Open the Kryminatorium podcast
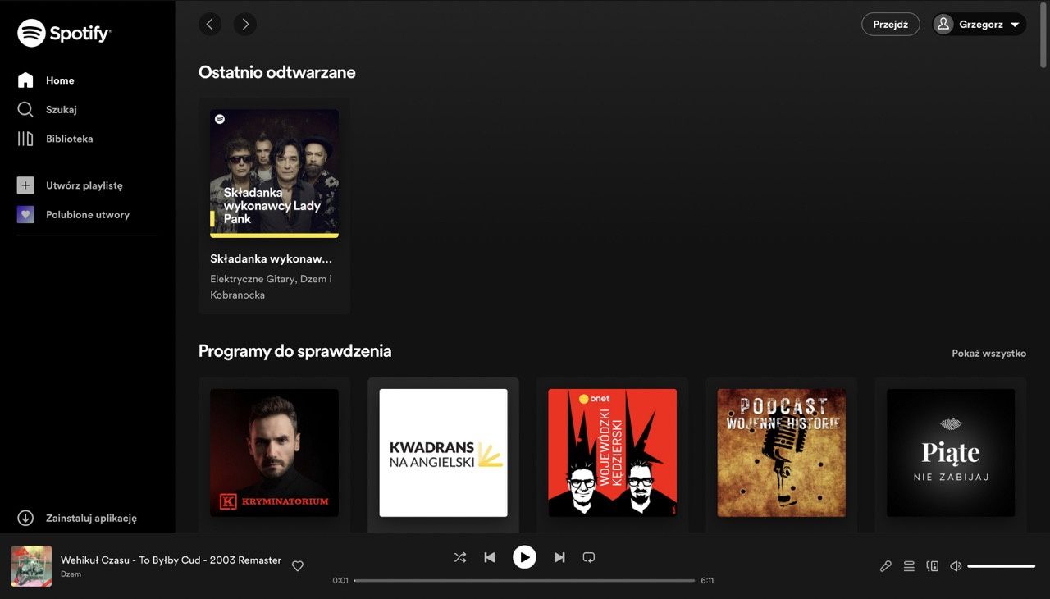The image size is (1050, 599). [x=274, y=453]
